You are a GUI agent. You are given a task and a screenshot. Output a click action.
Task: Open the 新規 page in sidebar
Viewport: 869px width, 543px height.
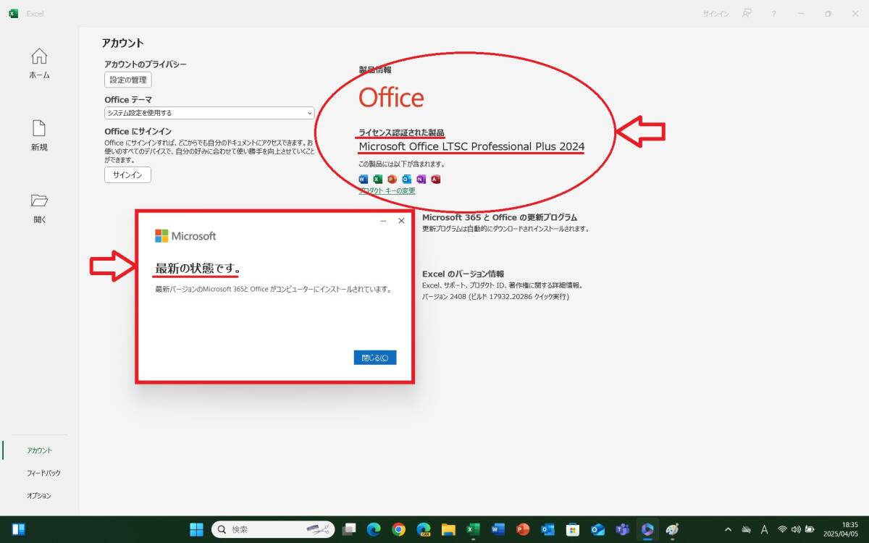pos(39,135)
